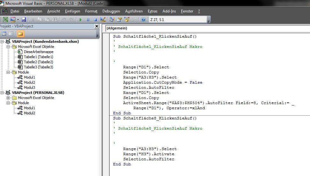Stop execution with the Reset square icon

[x=95, y=19]
